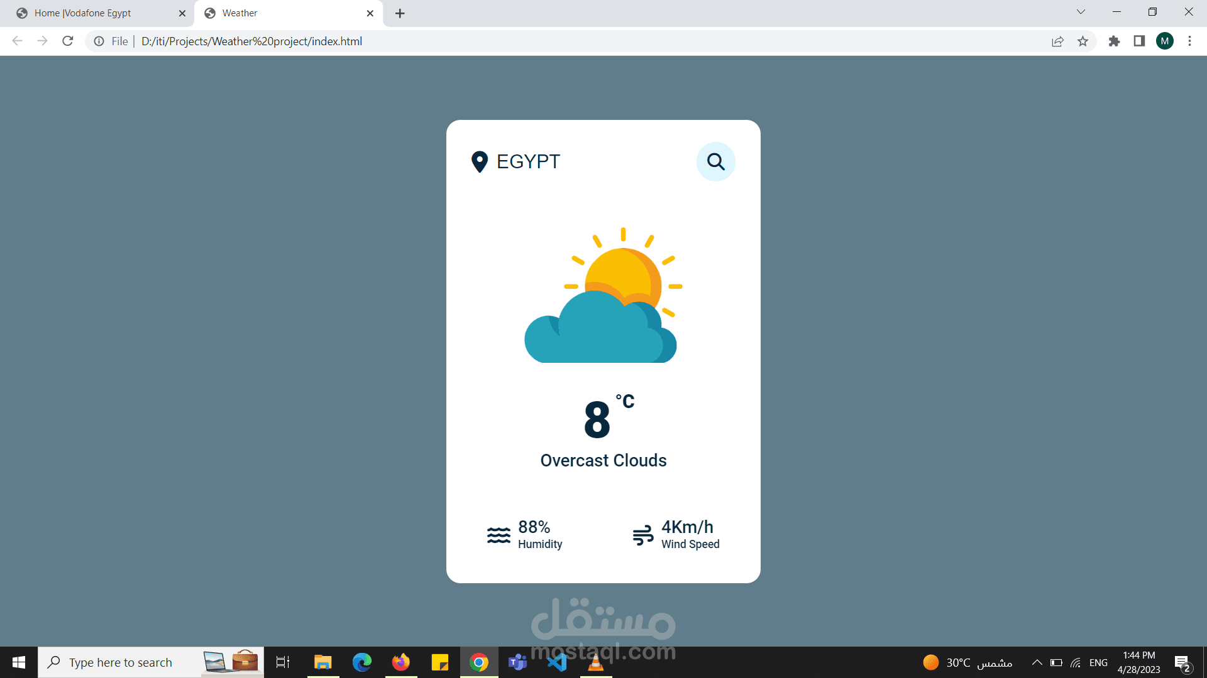Expand hidden icons in the system tray

coord(1037,662)
